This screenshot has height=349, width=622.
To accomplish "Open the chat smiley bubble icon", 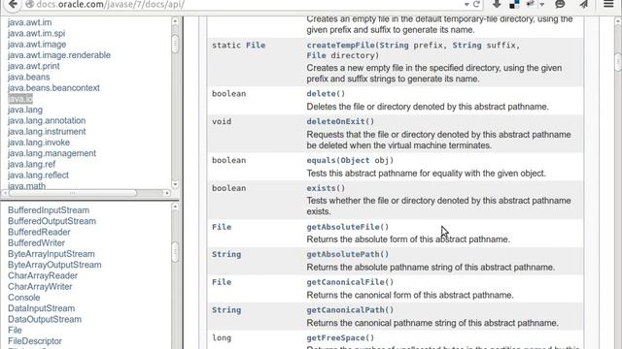I will click(x=560, y=4).
